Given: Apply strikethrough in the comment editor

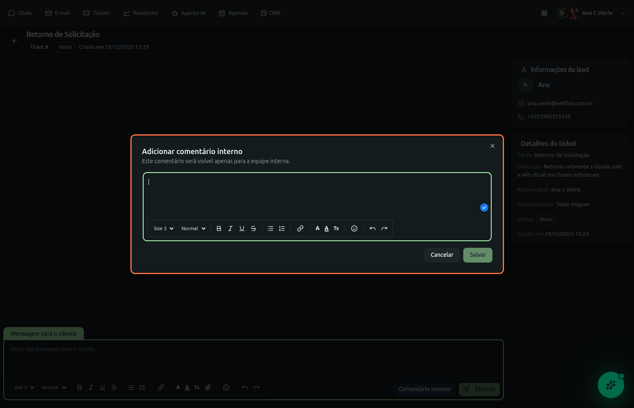Looking at the screenshot, I should click(x=253, y=228).
